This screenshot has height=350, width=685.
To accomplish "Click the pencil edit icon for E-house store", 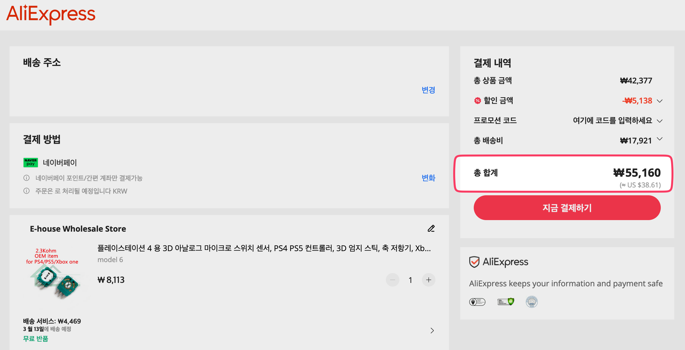I will pyautogui.click(x=431, y=228).
